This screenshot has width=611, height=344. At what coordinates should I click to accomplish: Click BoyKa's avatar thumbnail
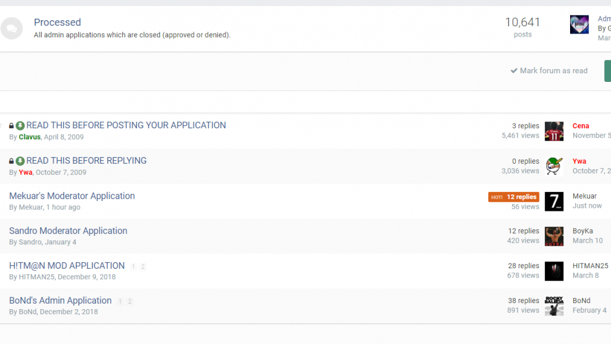coord(554,236)
